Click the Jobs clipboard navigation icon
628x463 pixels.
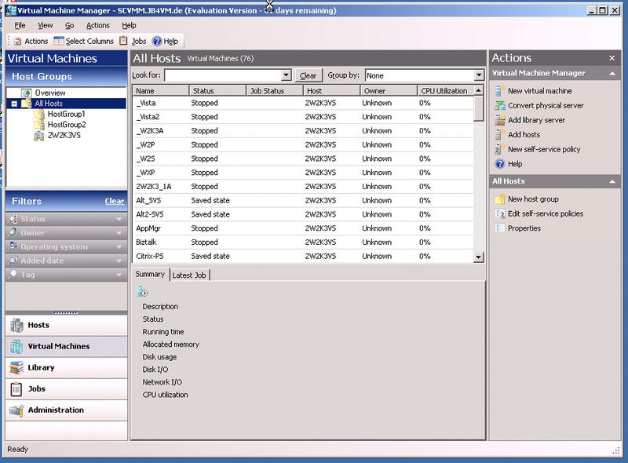coord(16,389)
